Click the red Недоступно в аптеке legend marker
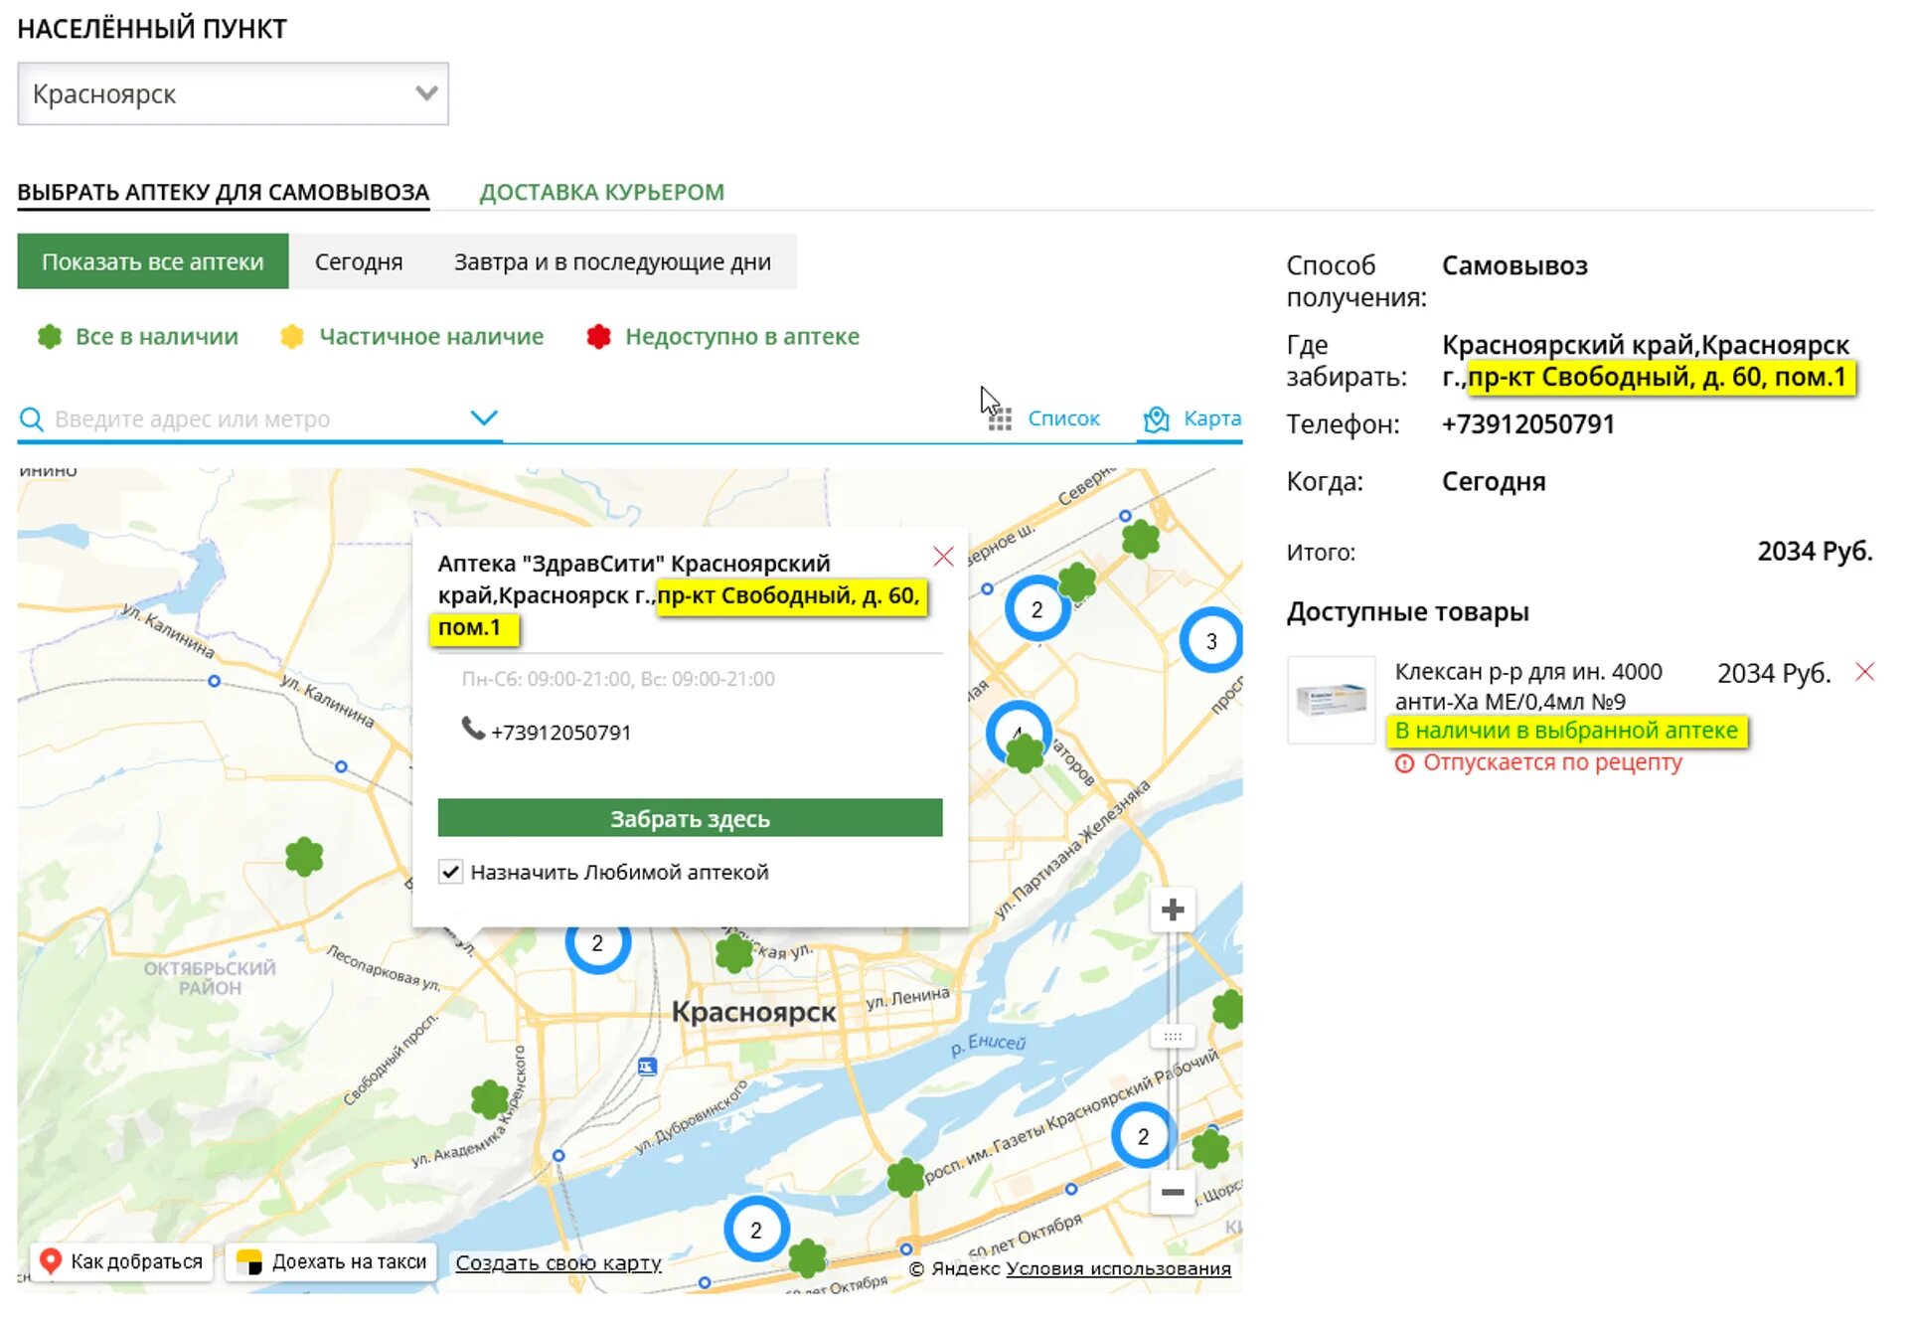 (598, 337)
